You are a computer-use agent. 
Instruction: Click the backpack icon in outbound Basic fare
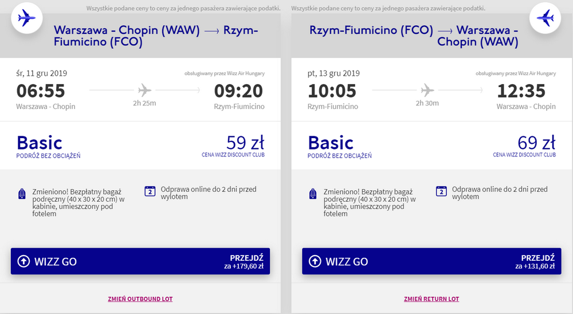click(x=22, y=194)
